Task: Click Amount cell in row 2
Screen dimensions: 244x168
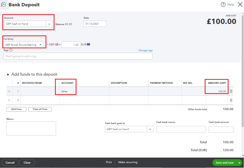Action: click(217, 100)
